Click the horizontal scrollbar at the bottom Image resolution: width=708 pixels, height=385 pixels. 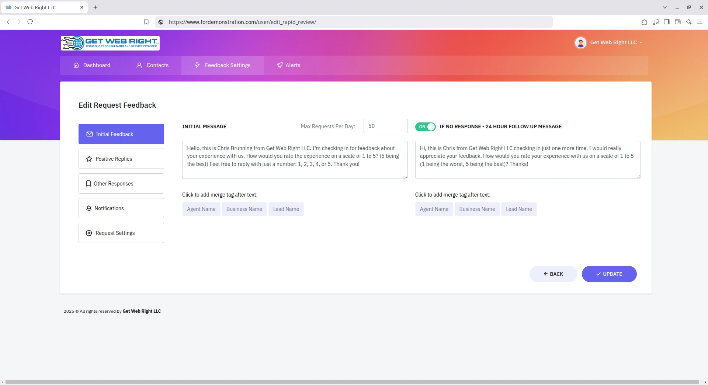352,382
